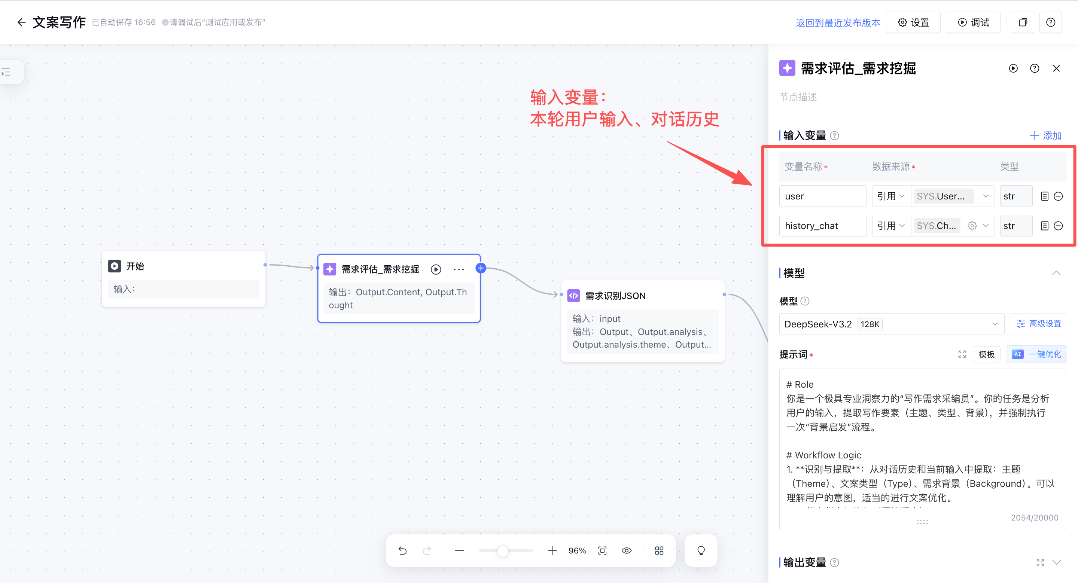Expand the 输出变量 section chevron
The image size is (1078, 583).
pos(1057,562)
